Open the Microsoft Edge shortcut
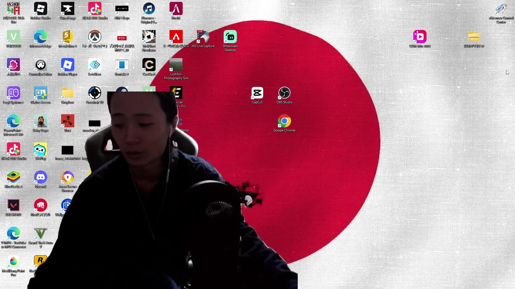515x289 pixels. coord(40,37)
